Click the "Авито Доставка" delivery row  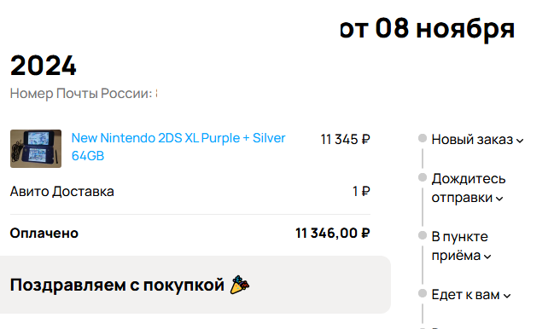(190, 192)
